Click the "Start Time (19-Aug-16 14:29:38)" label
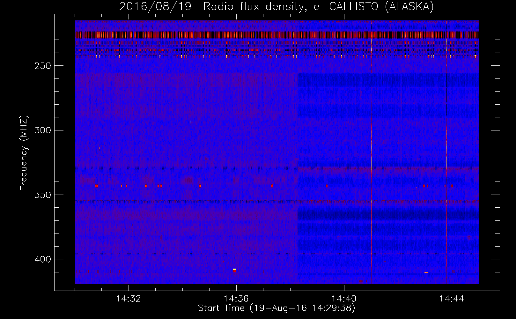This screenshot has width=516, height=319. click(x=276, y=308)
